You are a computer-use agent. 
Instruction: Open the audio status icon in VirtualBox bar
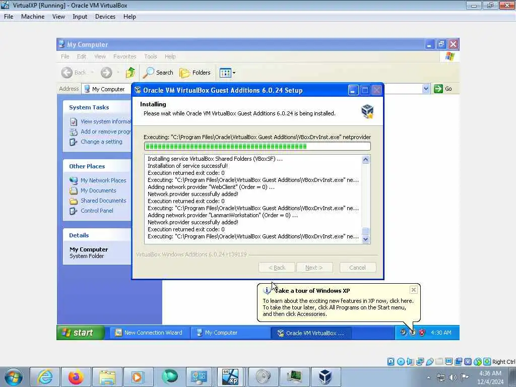[x=410, y=362]
